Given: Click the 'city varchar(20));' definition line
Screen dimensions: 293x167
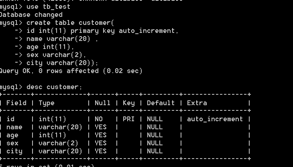Looking at the screenshot, I should click(x=62, y=63).
